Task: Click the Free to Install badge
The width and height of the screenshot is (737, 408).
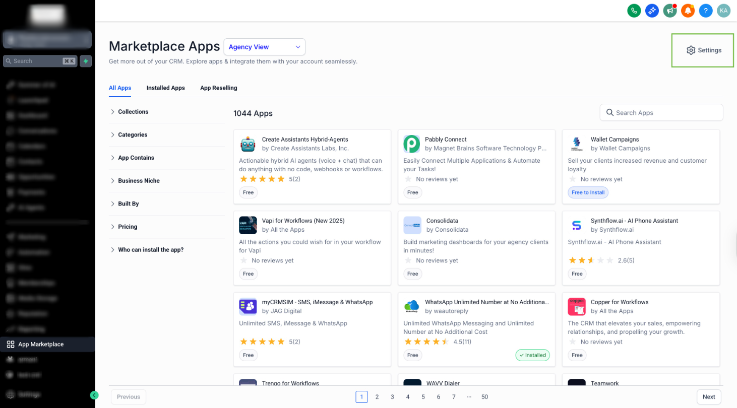Action: [x=588, y=192]
